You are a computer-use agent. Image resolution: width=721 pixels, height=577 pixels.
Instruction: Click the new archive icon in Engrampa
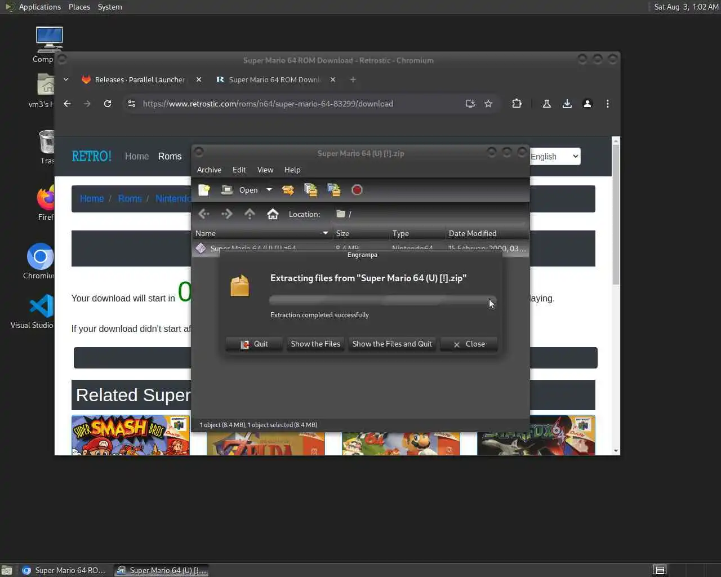point(204,190)
